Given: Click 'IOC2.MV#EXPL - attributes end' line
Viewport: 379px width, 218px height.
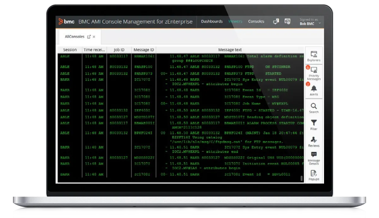Looking at the screenshot, I should 205,152.
